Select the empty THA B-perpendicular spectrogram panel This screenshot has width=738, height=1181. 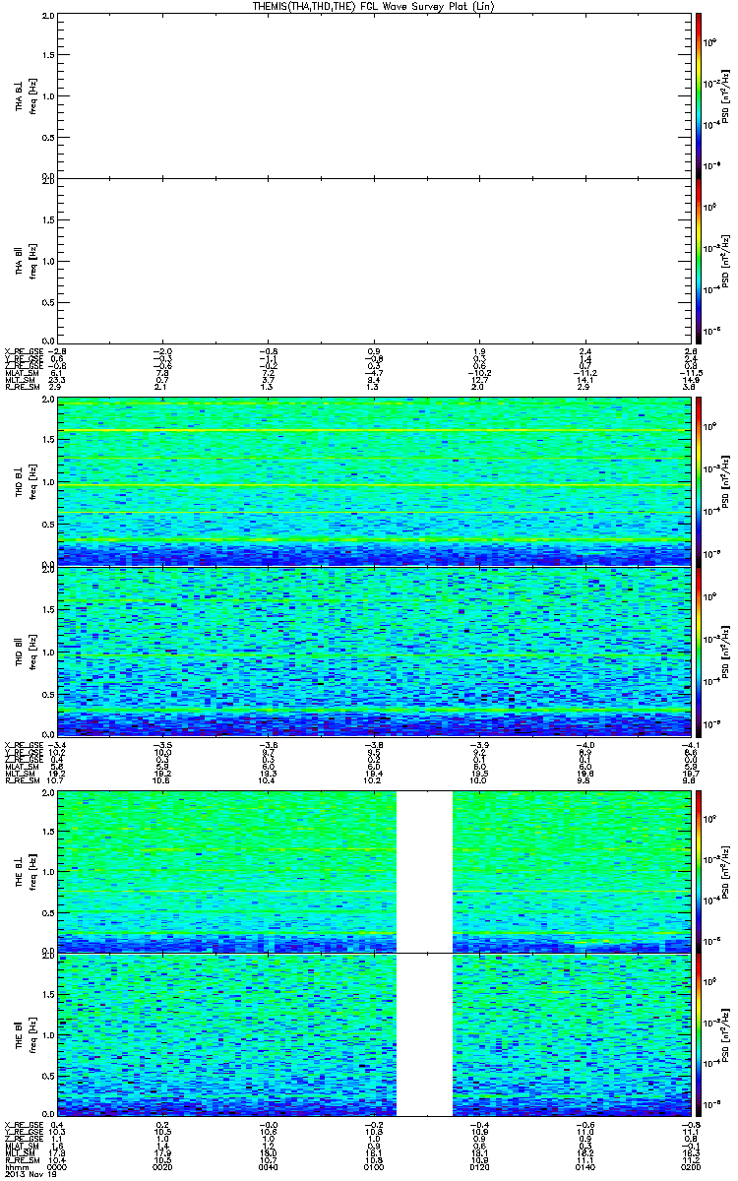coord(373,95)
